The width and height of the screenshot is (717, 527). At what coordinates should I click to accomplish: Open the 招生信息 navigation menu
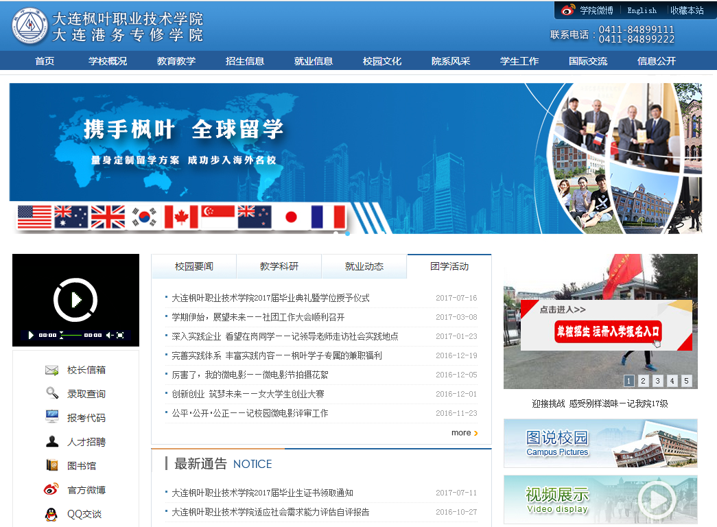245,61
